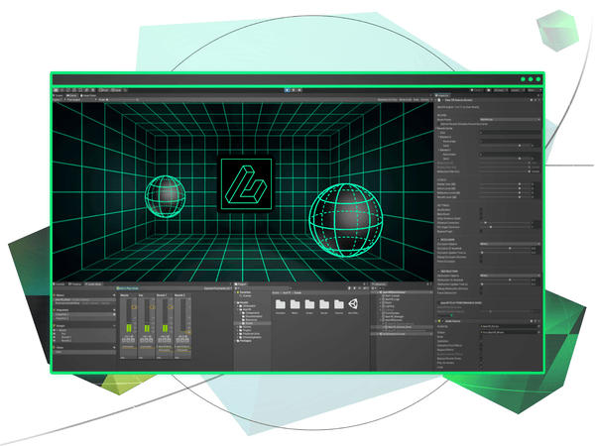Toggle the Local handle rotation button
Image resolution: width=595 pixels, height=446 pixels.
click(116, 90)
